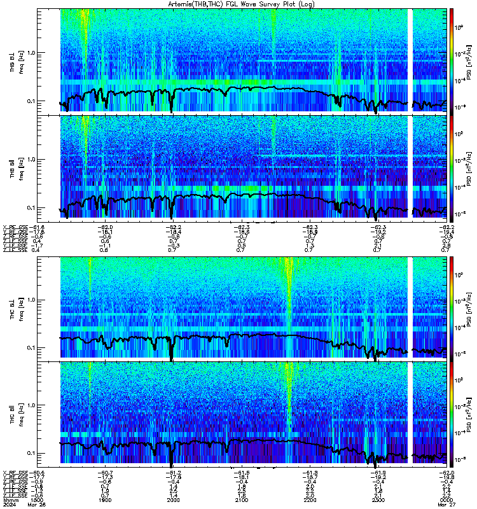Click the 2200 time label on bottom axis
This screenshot has width=477, height=509.
point(310,500)
